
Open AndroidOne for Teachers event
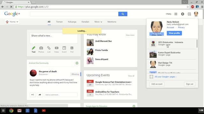107,92
